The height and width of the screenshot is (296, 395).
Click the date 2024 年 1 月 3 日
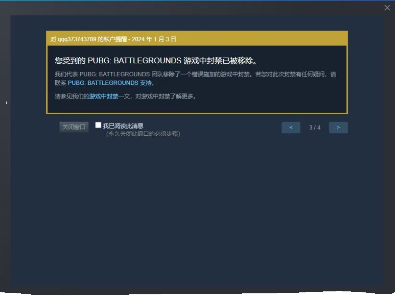tap(154, 39)
